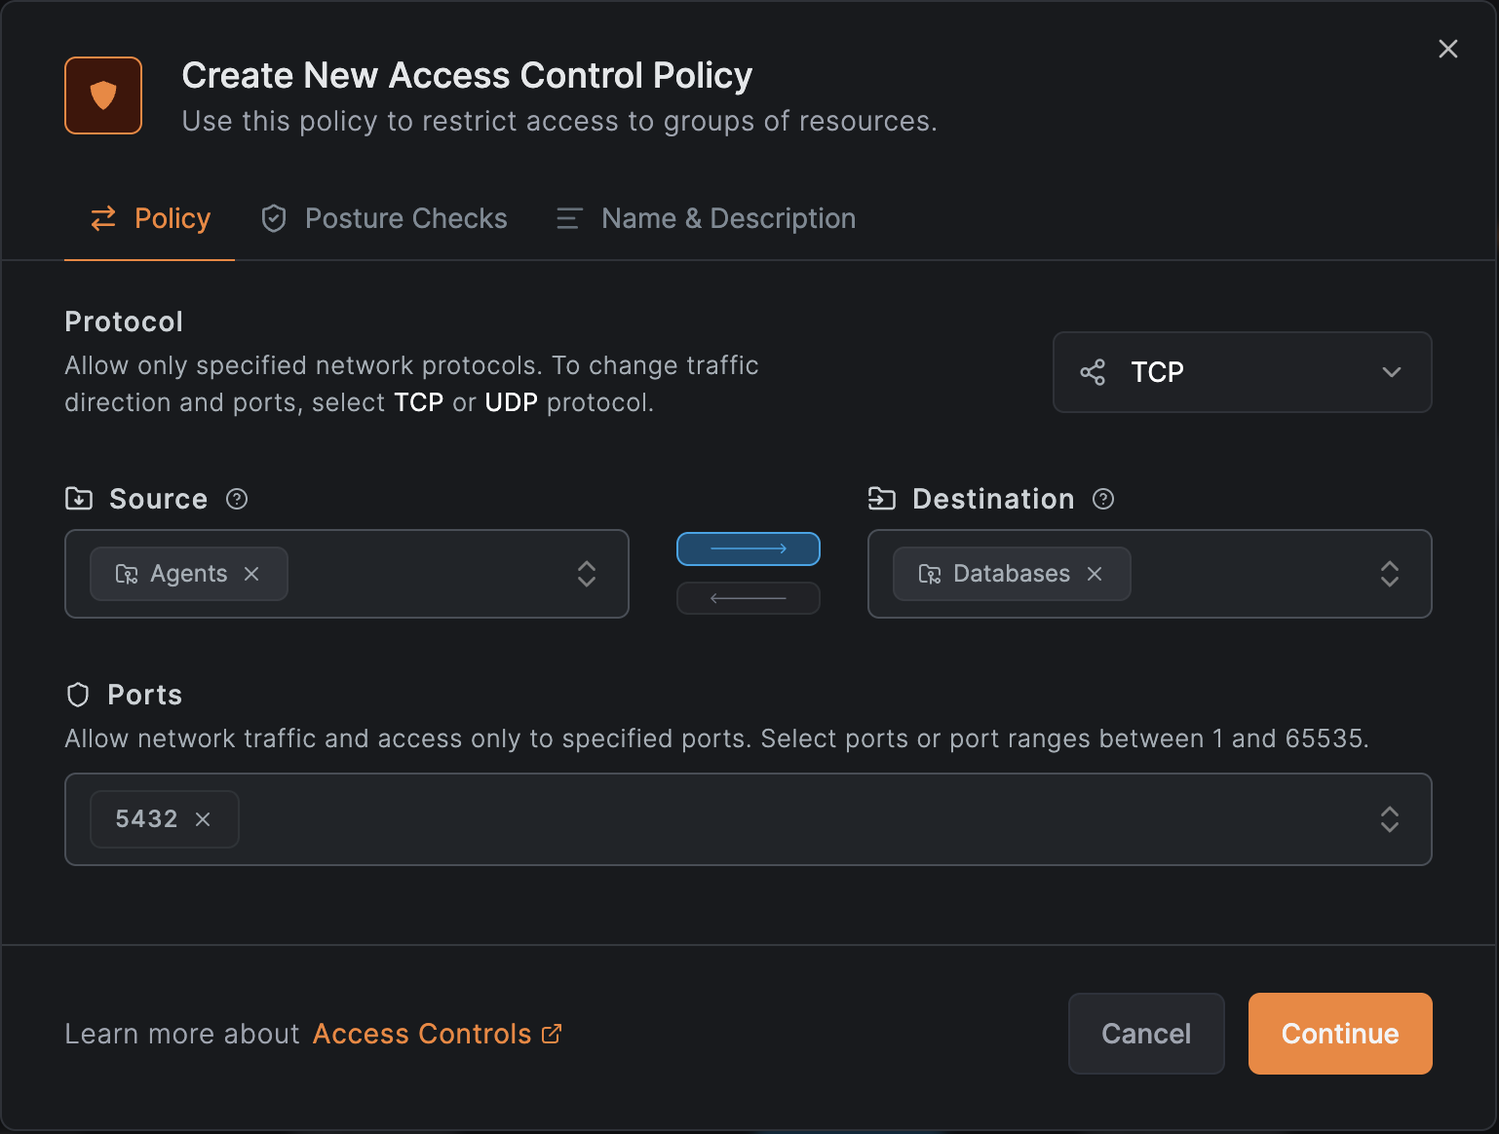Click the Source folder icon

click(79, 499)
